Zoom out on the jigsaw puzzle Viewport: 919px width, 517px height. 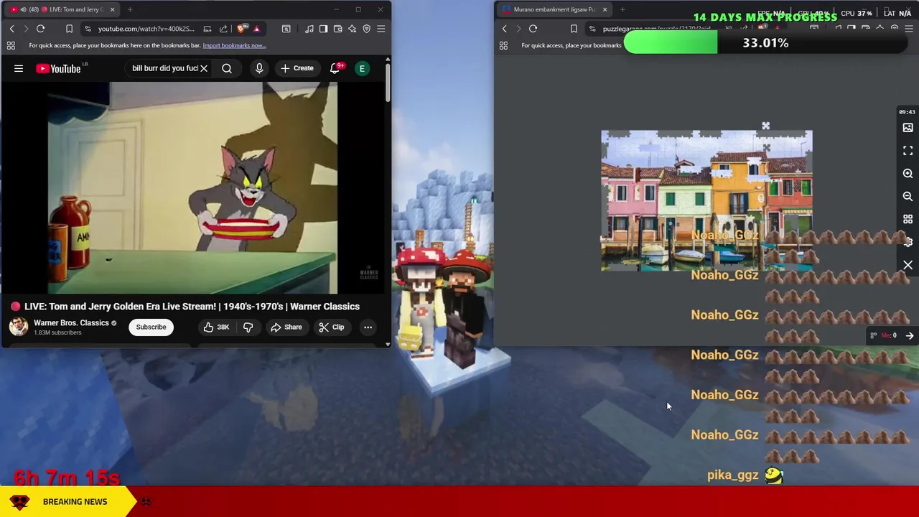pos(908,196)
